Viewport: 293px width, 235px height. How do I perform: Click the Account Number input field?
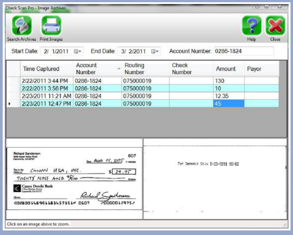point(243,51)
